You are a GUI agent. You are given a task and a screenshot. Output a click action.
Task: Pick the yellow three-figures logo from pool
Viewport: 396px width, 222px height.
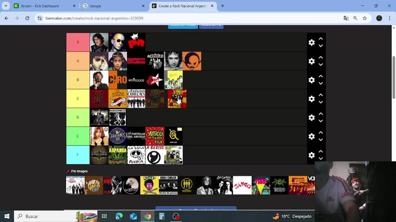coord(187,185)
